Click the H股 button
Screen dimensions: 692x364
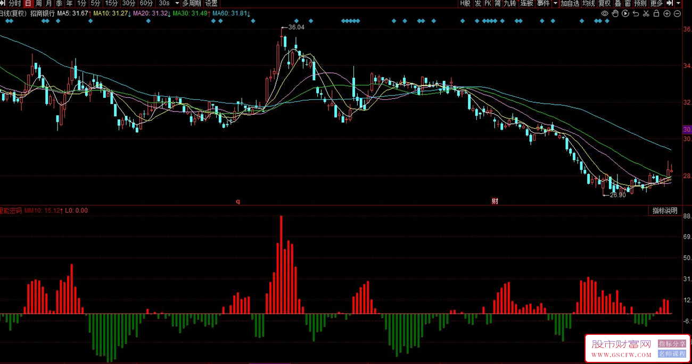465,3
